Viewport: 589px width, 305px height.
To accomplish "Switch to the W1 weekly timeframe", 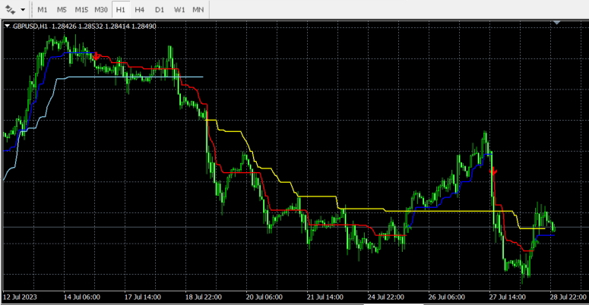I will pos(179,10).
